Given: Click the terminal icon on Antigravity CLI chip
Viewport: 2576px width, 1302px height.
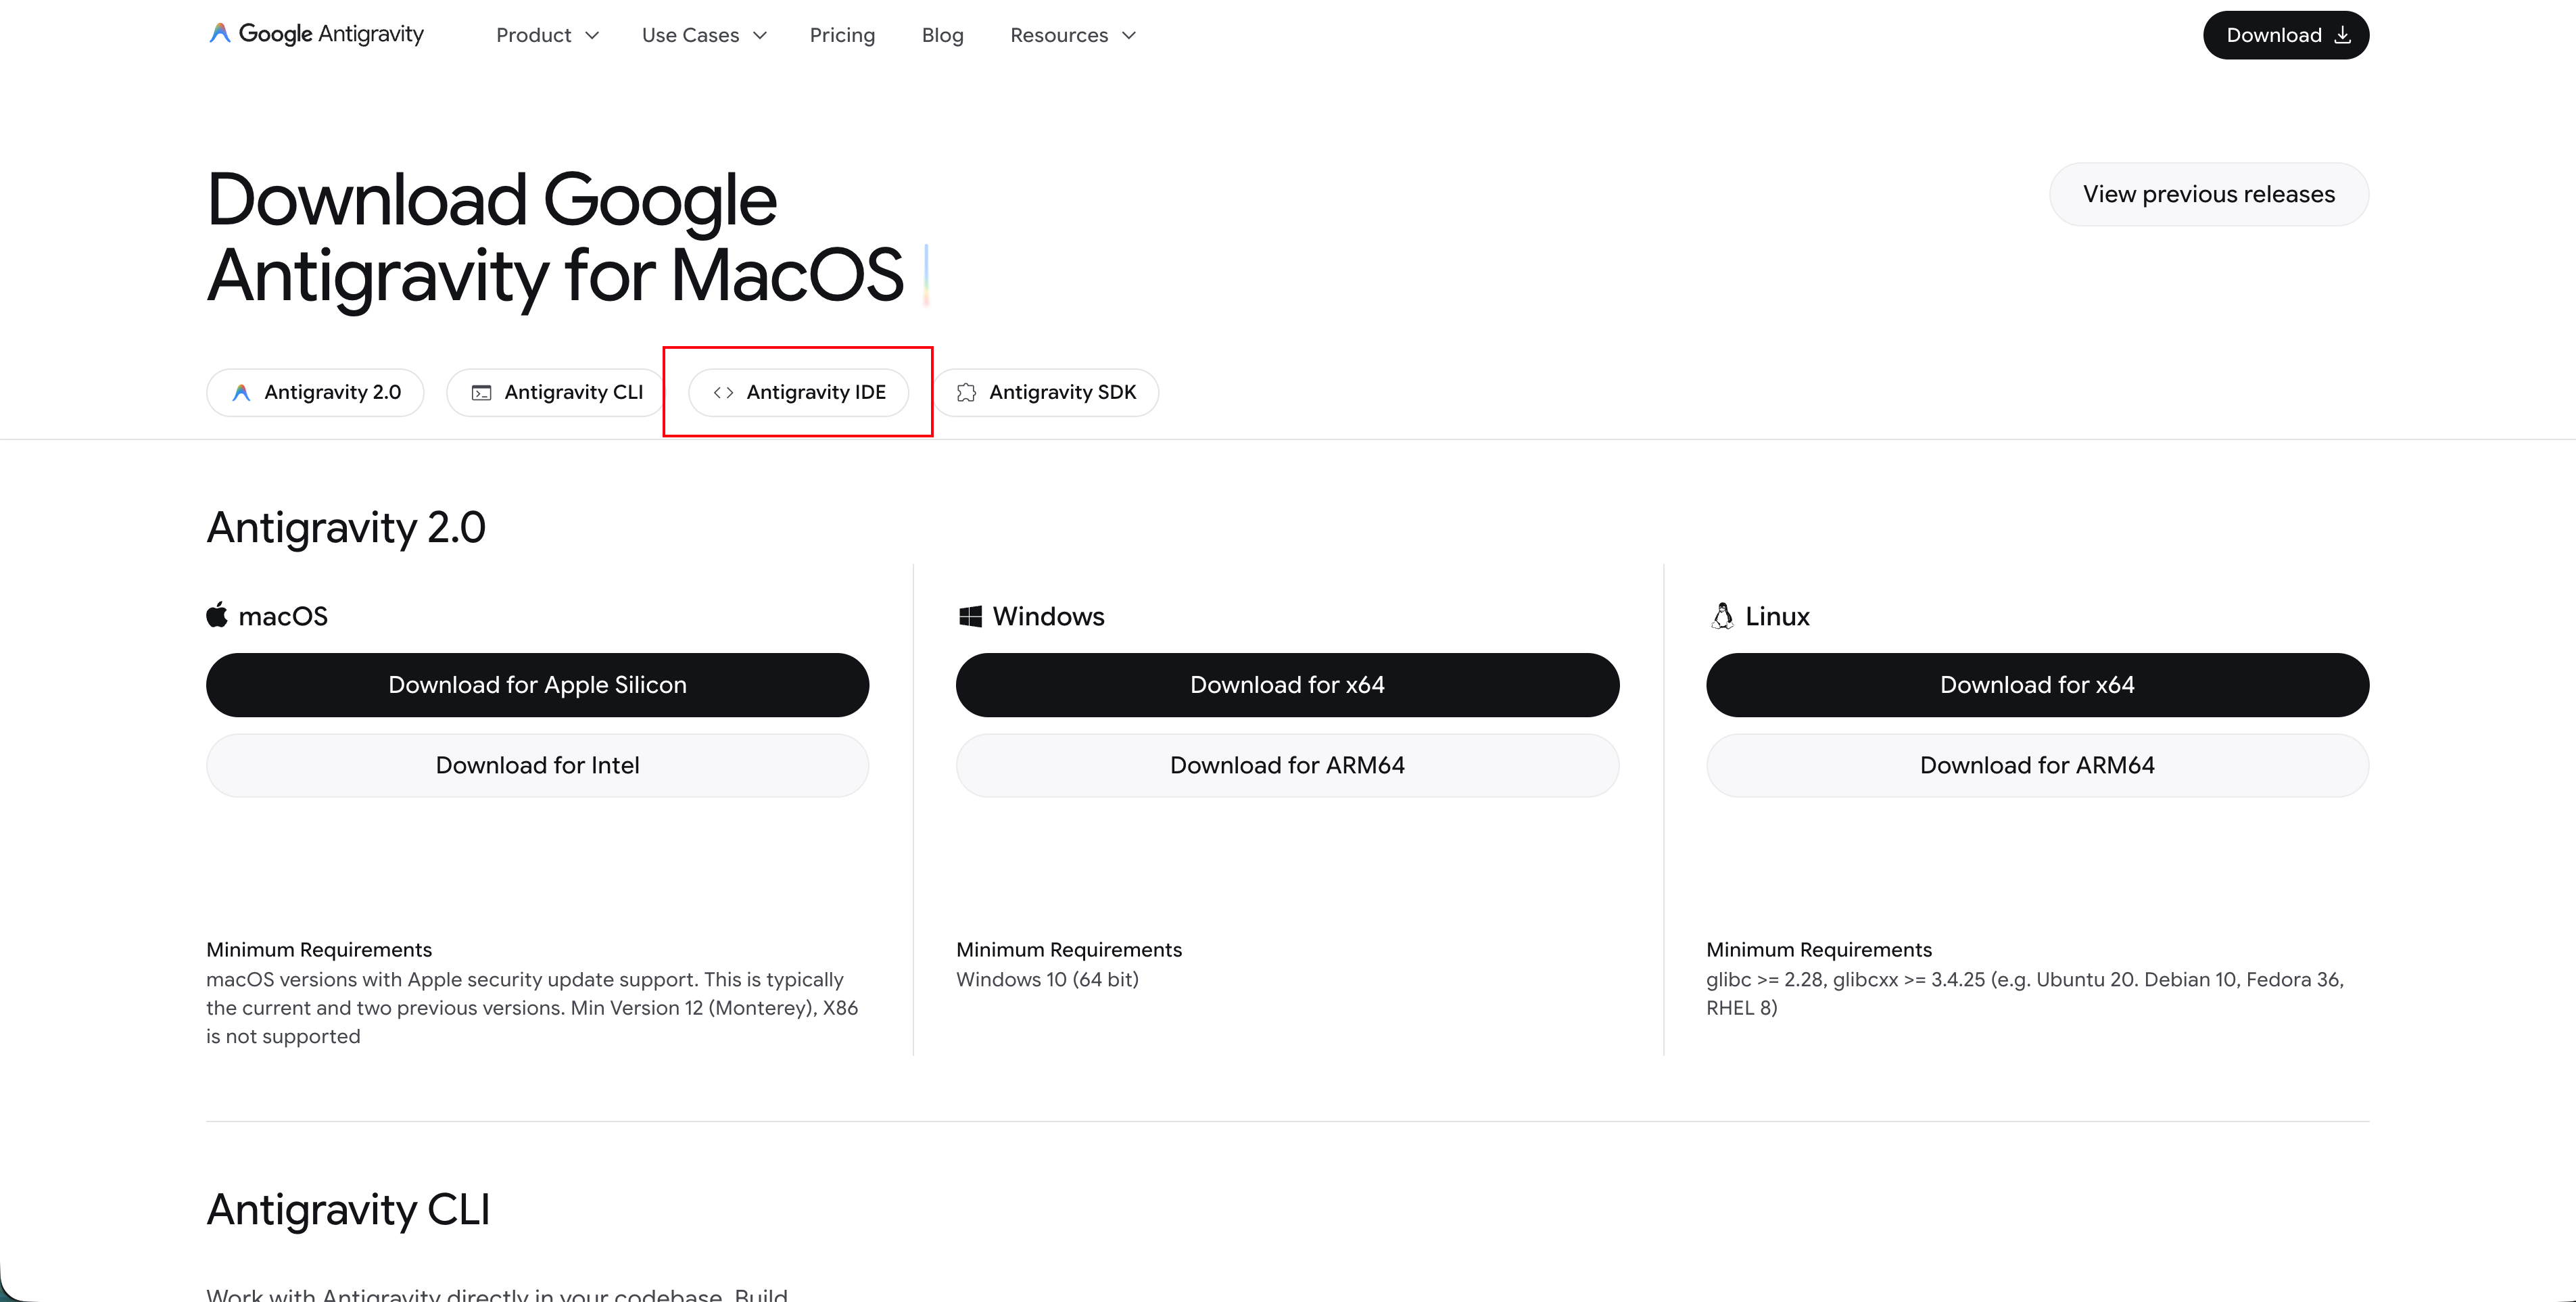Looking at the screenshot, I should 481,393.
